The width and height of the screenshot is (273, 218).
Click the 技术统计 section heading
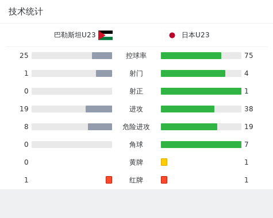26,11
